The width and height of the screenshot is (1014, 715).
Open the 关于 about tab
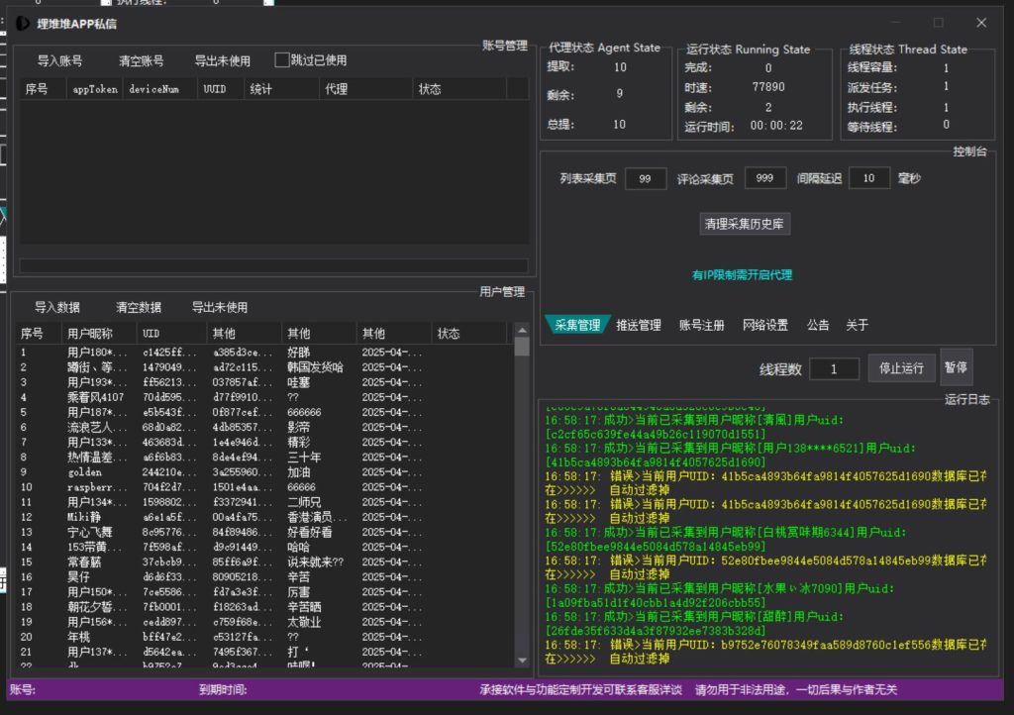(x=858, y=324)
